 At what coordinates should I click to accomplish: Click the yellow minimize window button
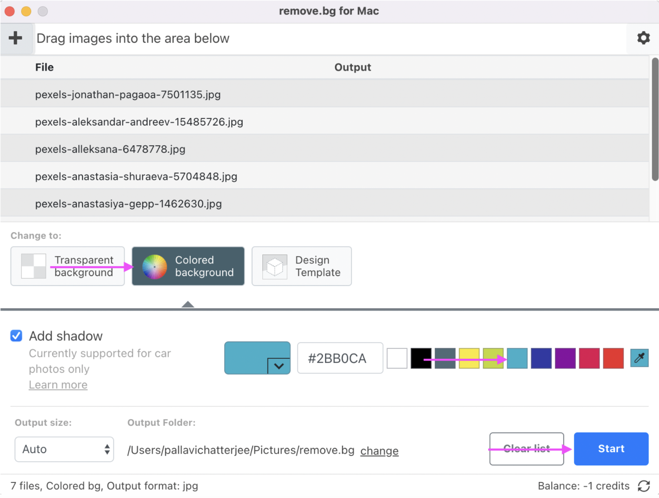pyautogui.click(x=26, y=11)
